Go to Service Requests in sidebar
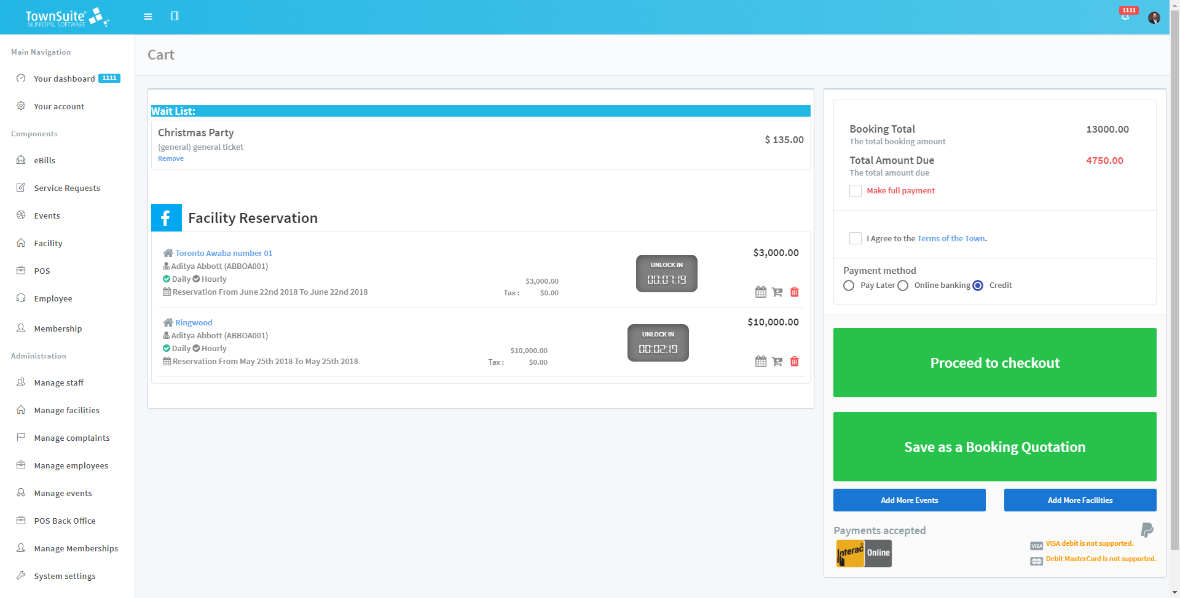1180x598 pixels. click(67, 188)
